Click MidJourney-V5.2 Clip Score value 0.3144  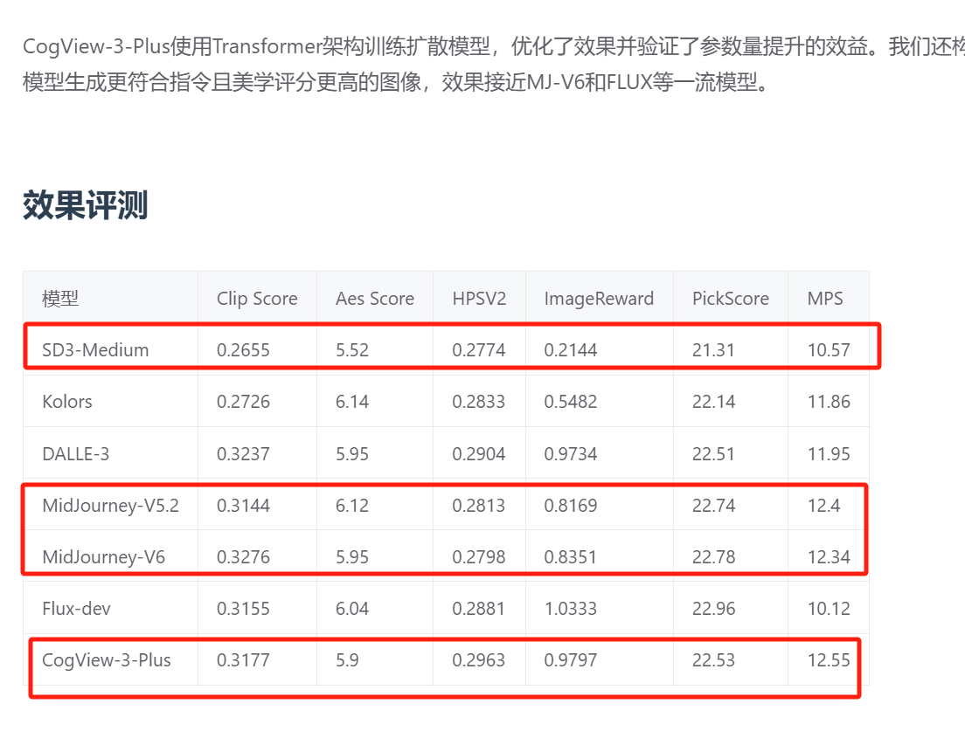click(243, 506)
